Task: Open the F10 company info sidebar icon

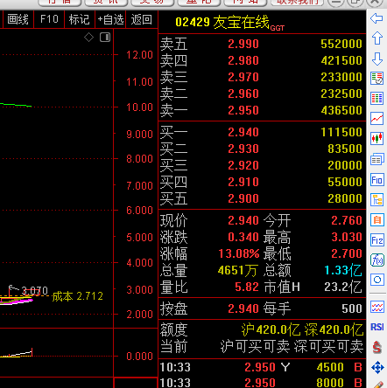Action: point(376,180)
